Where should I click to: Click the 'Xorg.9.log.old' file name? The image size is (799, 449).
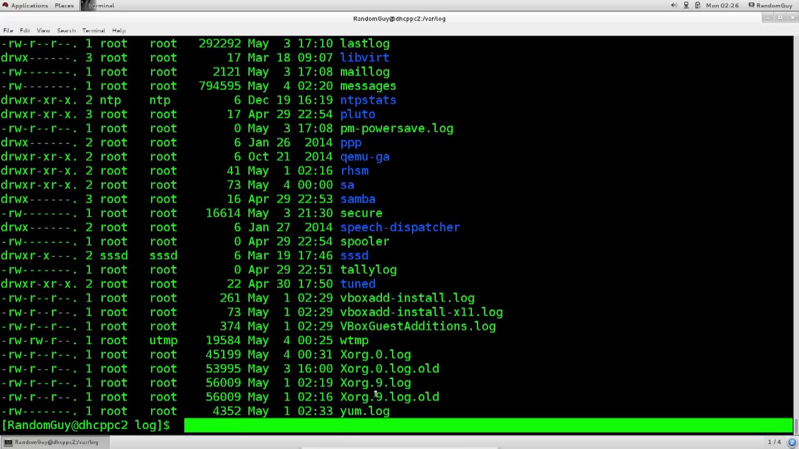[390, 397]
